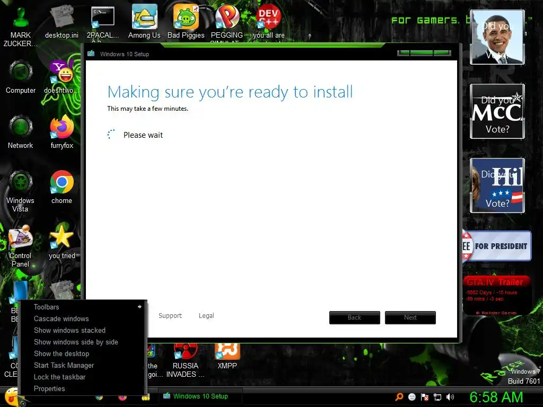
Task: Launch the furryfox Firefox shortcut
Action: point(62,132)
